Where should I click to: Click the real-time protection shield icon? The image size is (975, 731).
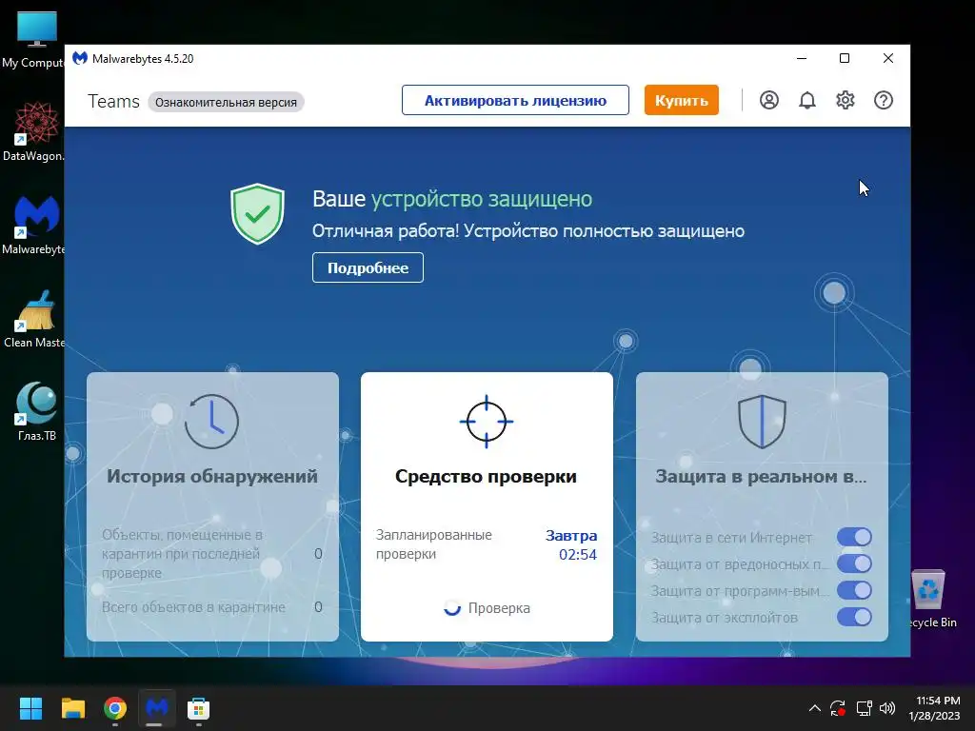(x=762, y=422)
